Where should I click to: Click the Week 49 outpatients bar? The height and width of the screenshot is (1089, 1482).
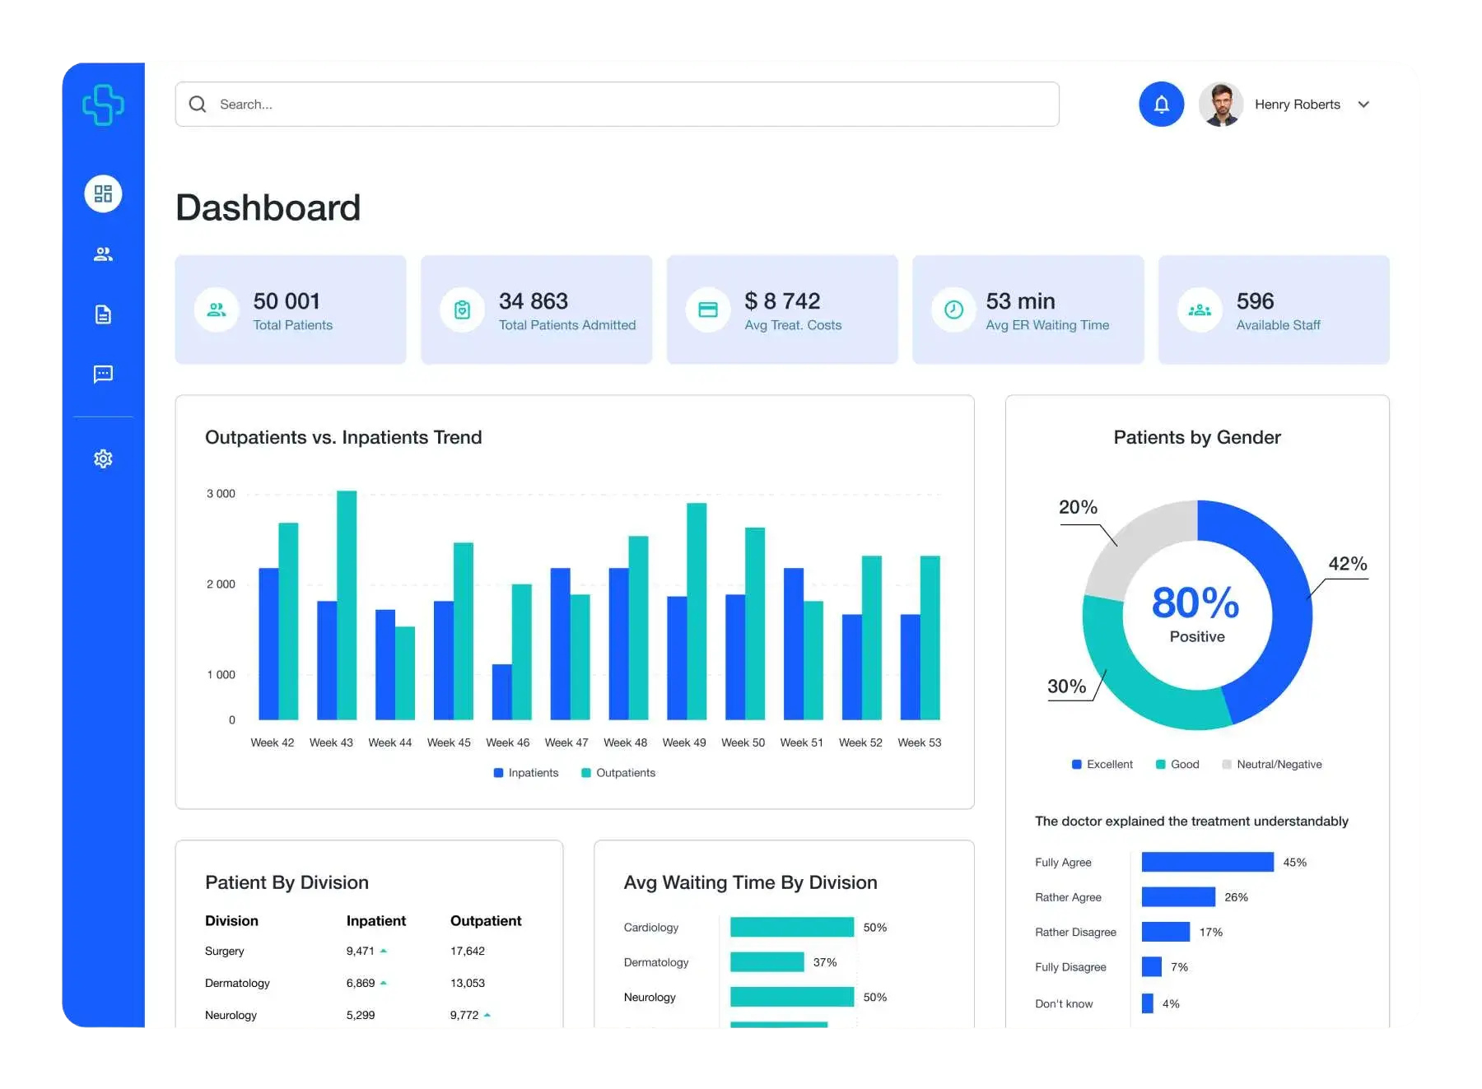coord(697,611)
